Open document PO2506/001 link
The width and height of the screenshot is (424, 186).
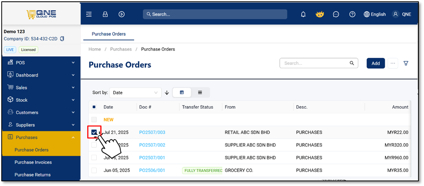152,170
